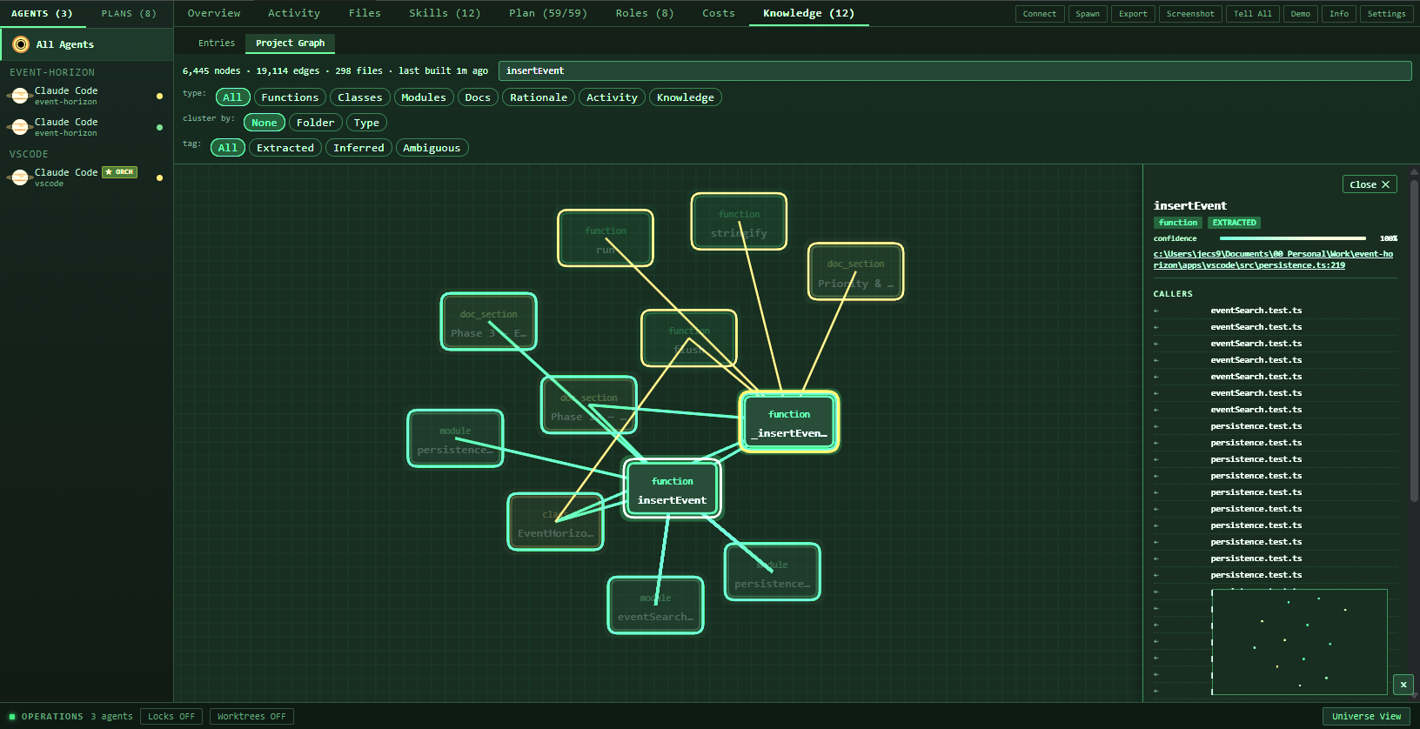This screenshot has height=729, width=1420.
Task: Click the confidence progress bar
Action: pos(1293,238)
